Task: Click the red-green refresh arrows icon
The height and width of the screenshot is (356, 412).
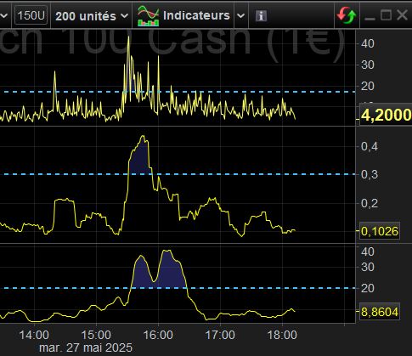Action: pos(347,15)
